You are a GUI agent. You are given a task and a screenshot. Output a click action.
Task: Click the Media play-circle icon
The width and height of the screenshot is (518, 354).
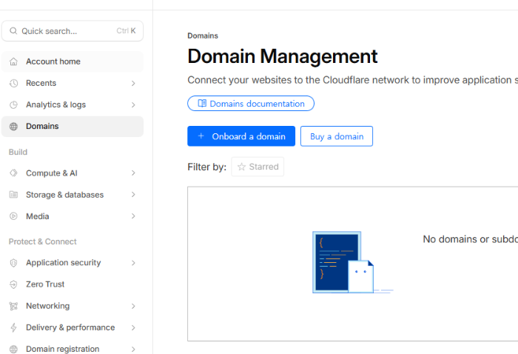[x=13, y=216]
